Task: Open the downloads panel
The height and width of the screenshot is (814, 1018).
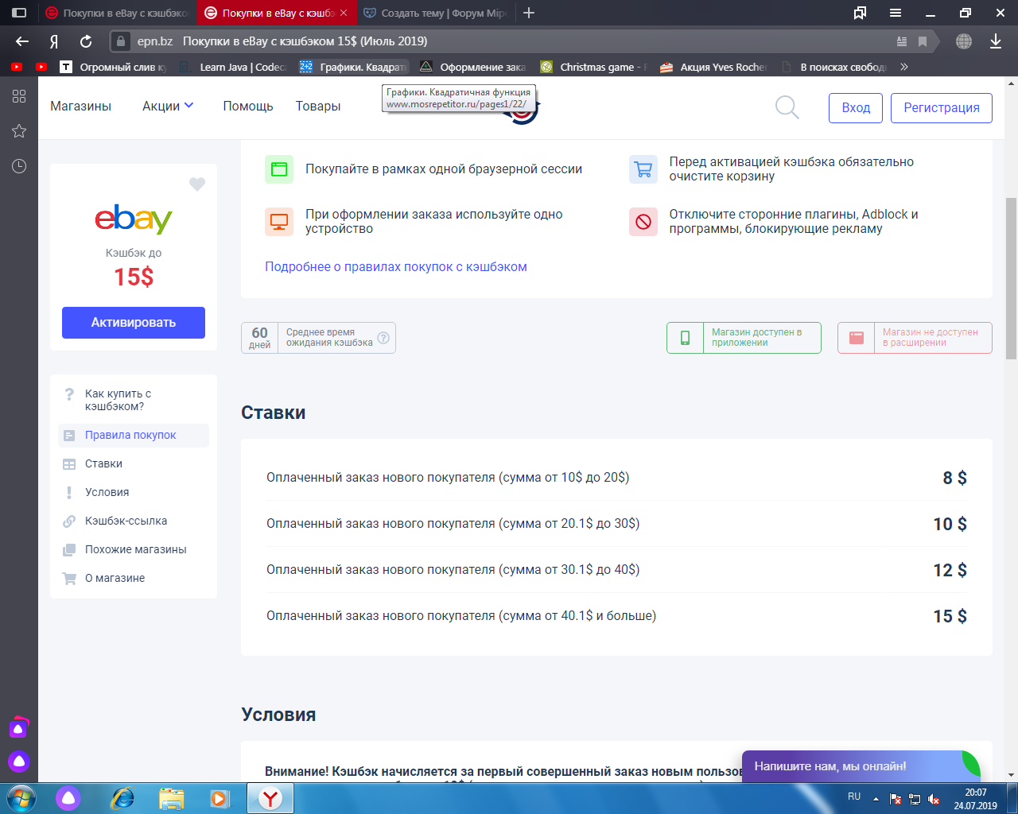Action: [996, 41]
